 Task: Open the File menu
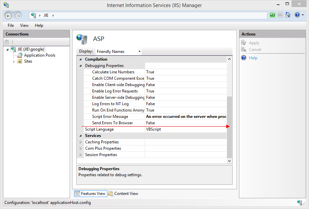coord(11,25)
